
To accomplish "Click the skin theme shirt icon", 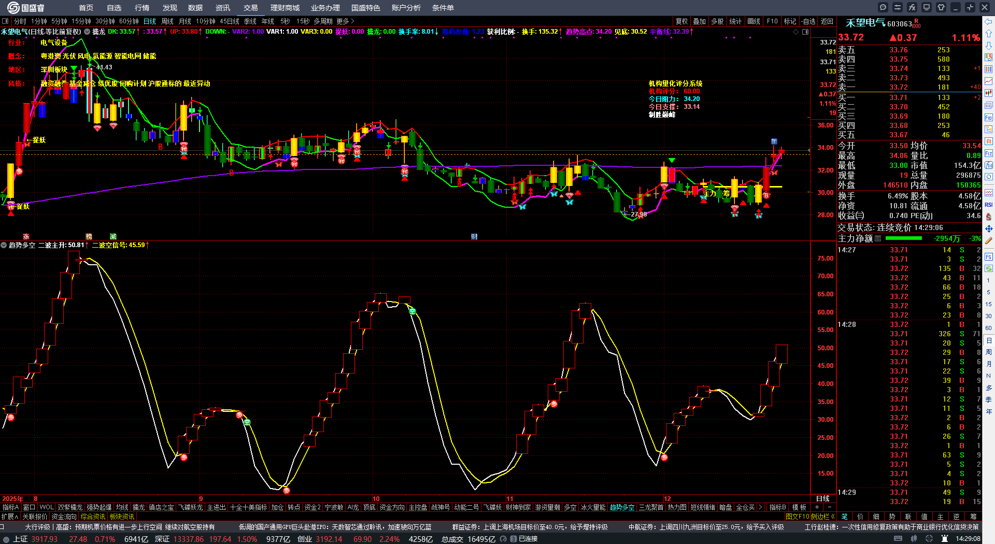I will (x=941, y=7).
